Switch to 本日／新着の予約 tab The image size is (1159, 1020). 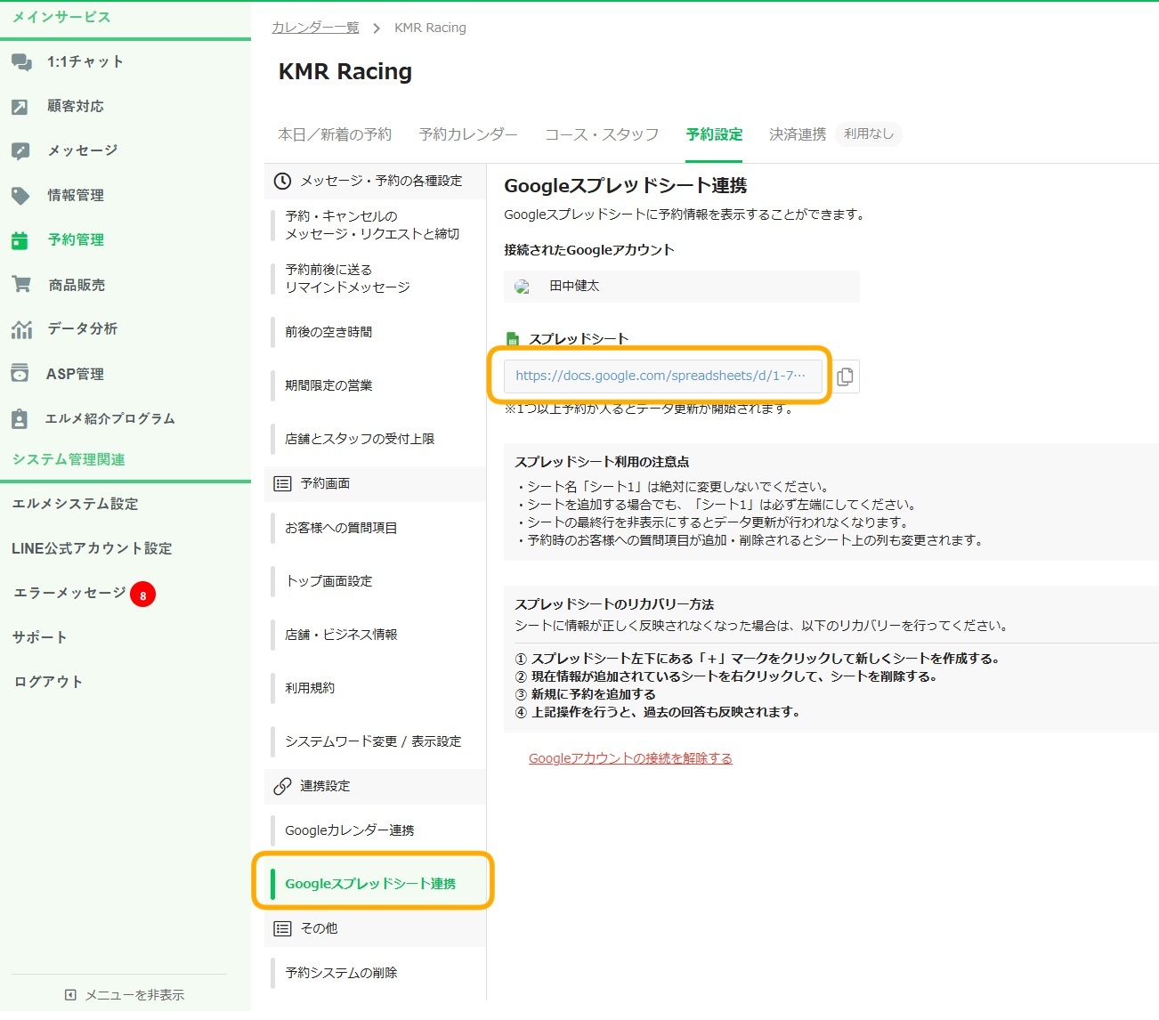(x=335, y=134)
